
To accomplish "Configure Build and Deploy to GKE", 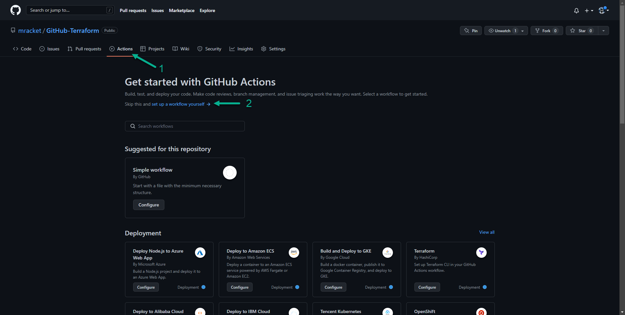I will coord(333,287).
